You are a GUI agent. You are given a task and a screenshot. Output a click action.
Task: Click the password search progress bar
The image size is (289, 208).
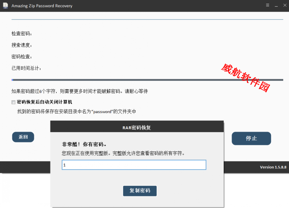pyautogui.click(x=147, y=80)
